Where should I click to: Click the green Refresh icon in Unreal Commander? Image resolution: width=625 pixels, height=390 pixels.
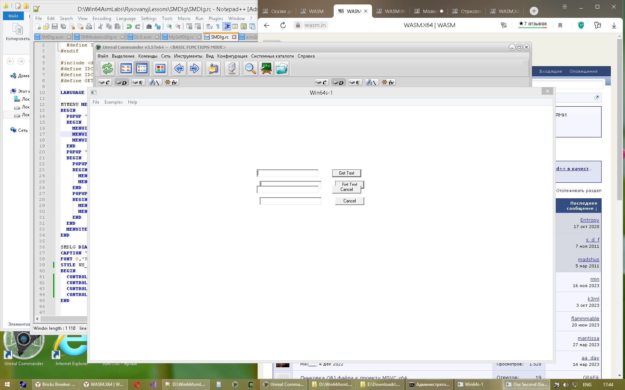click(x=108, y=68)
